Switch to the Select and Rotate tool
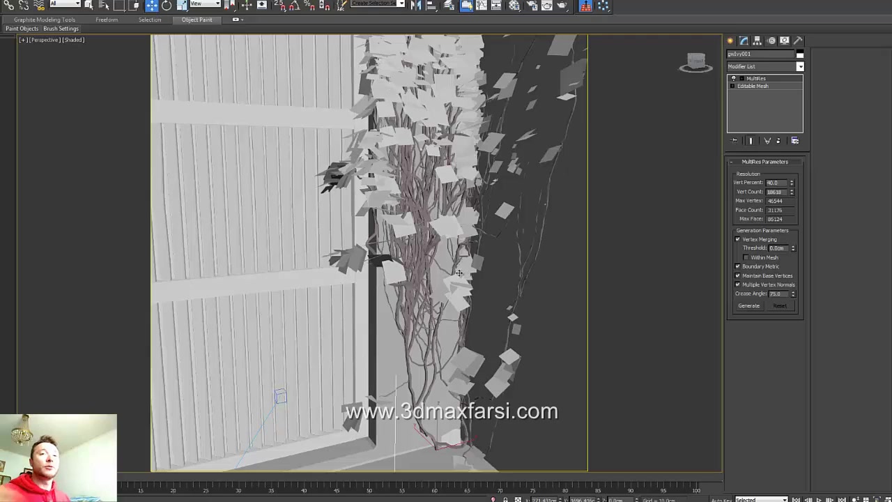 click(167, 6)
